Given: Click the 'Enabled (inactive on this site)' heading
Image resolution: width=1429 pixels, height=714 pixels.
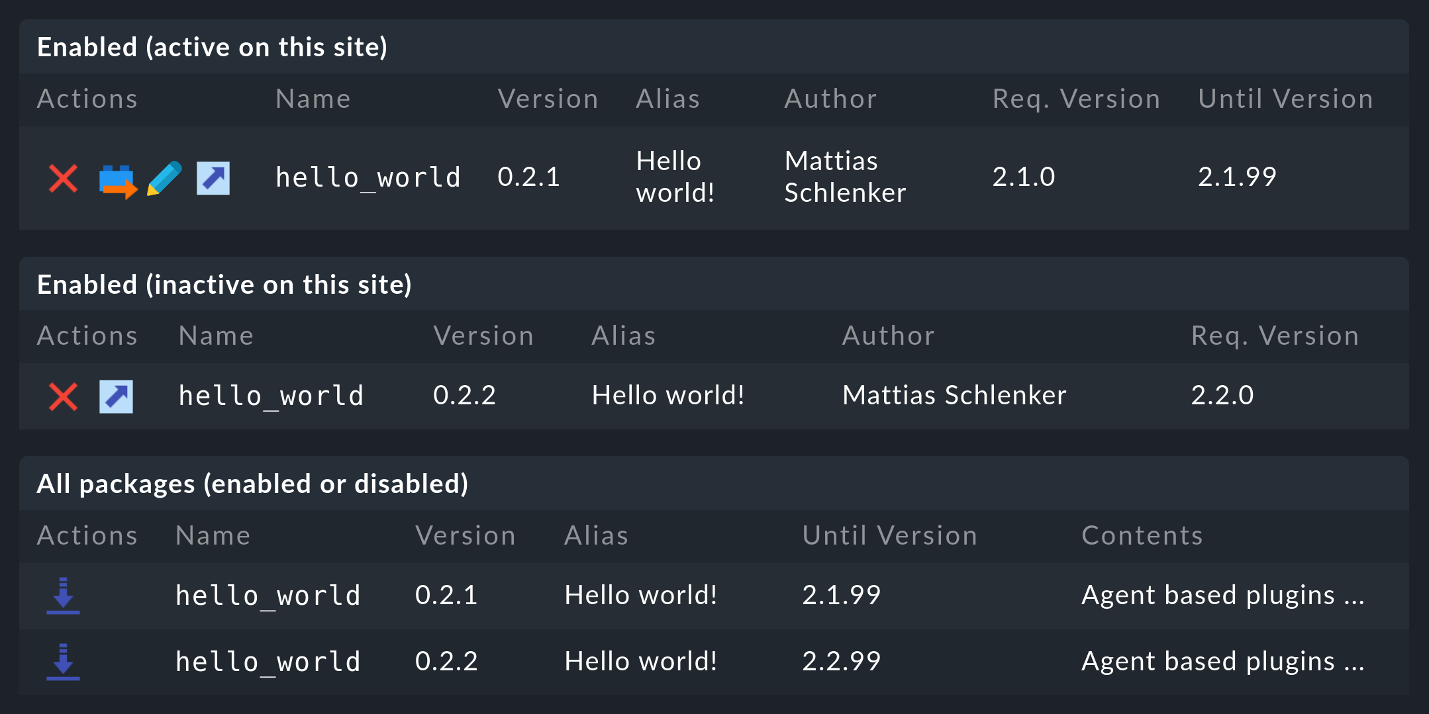Looking at the screenshot, I should (x=224, y=285).
